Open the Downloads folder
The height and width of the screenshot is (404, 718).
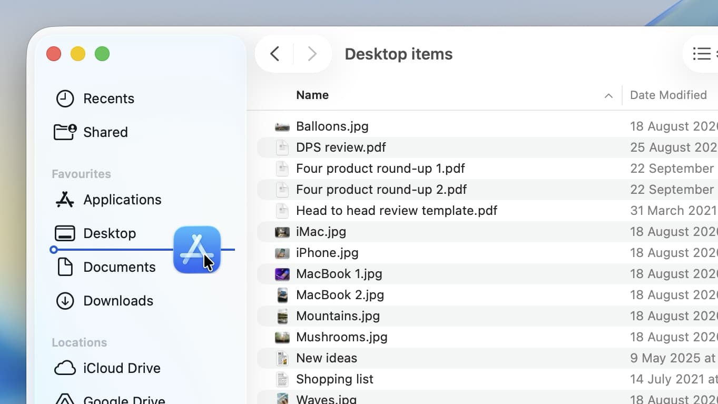[x=117, y=301]
